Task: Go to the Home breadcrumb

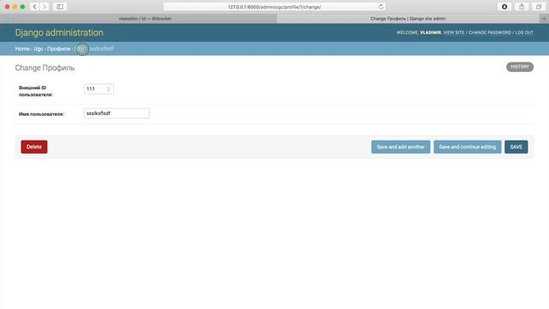Action: tap(22, 49)
